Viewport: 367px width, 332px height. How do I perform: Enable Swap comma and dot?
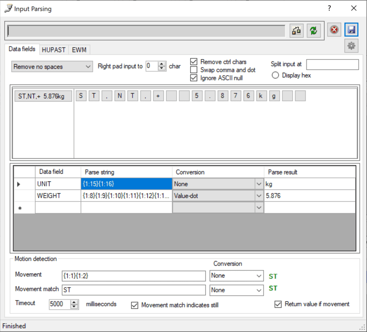click(194, 70)
